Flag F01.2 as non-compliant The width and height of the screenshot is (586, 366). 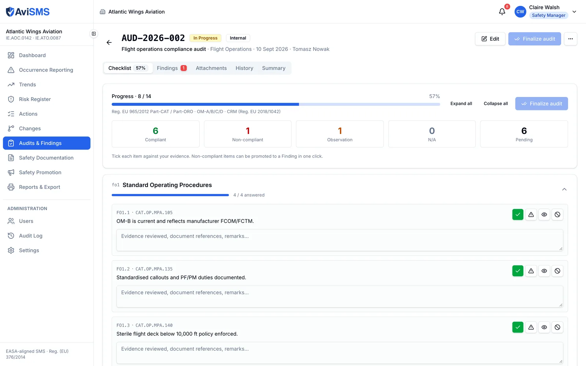(x=531, y=271)
